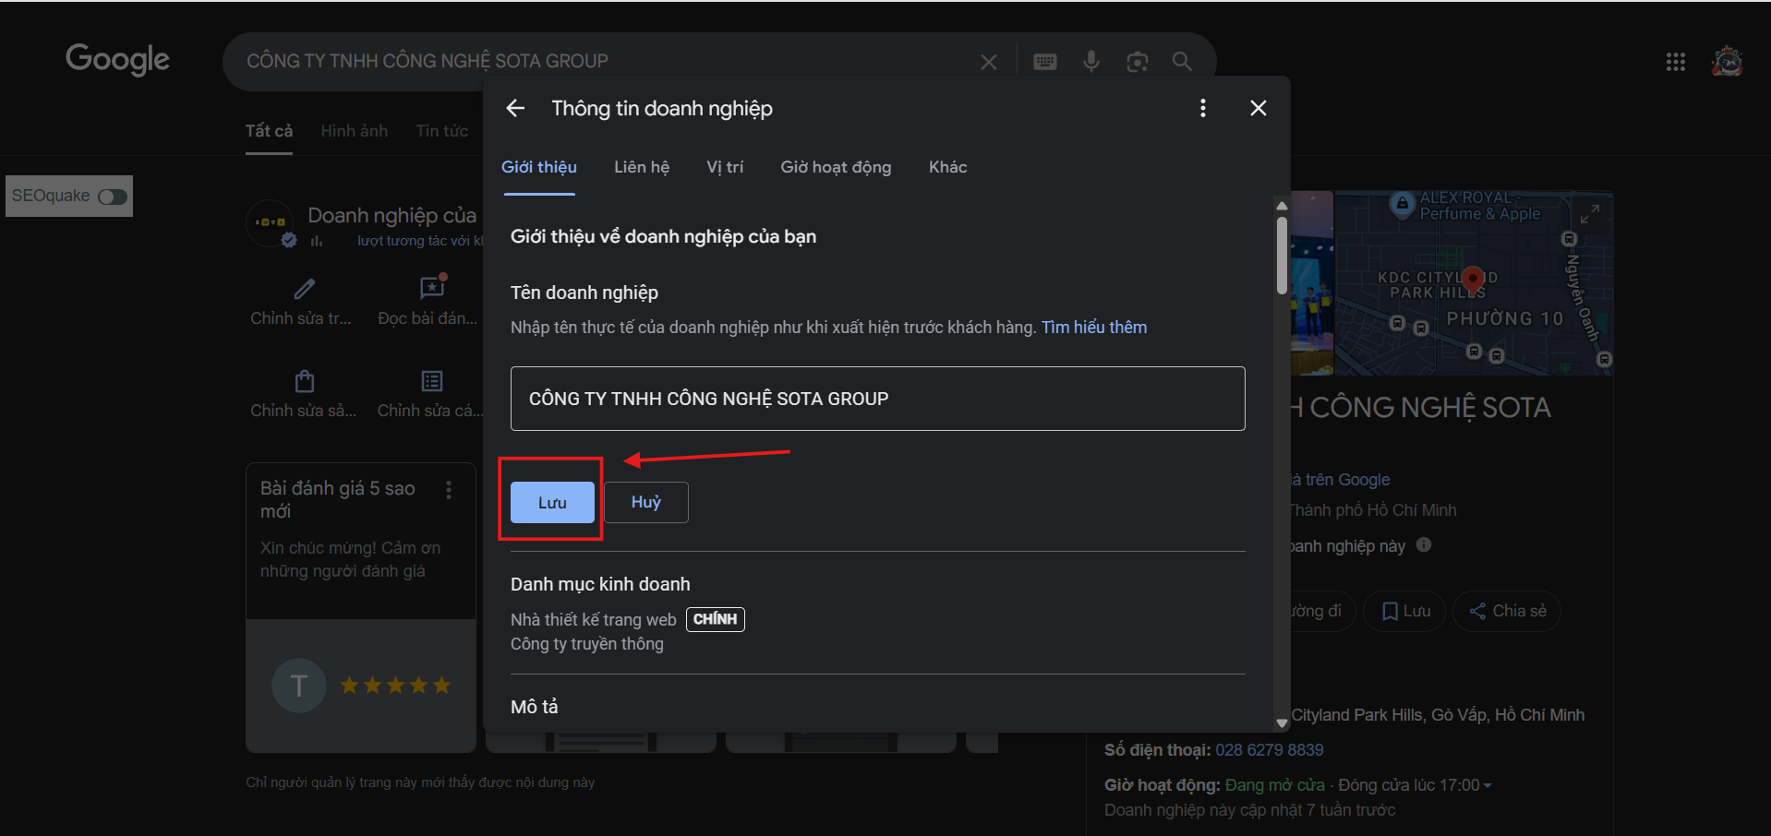Toggle the SEOquake switch
Screen dimensions: 1771x836
[113, 197]
